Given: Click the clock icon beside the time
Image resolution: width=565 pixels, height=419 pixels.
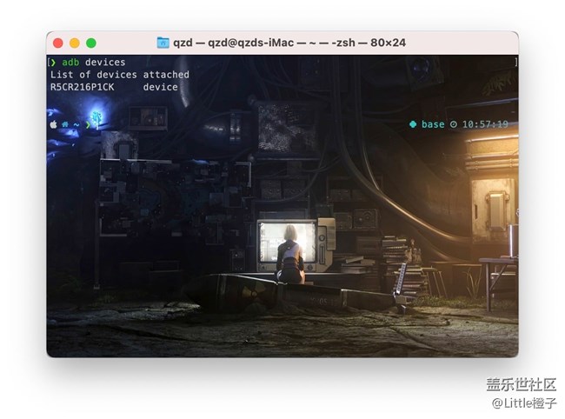Looking at the screenshot, I should coord(453,124).
